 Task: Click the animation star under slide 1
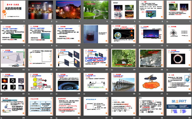pos(1,22)
